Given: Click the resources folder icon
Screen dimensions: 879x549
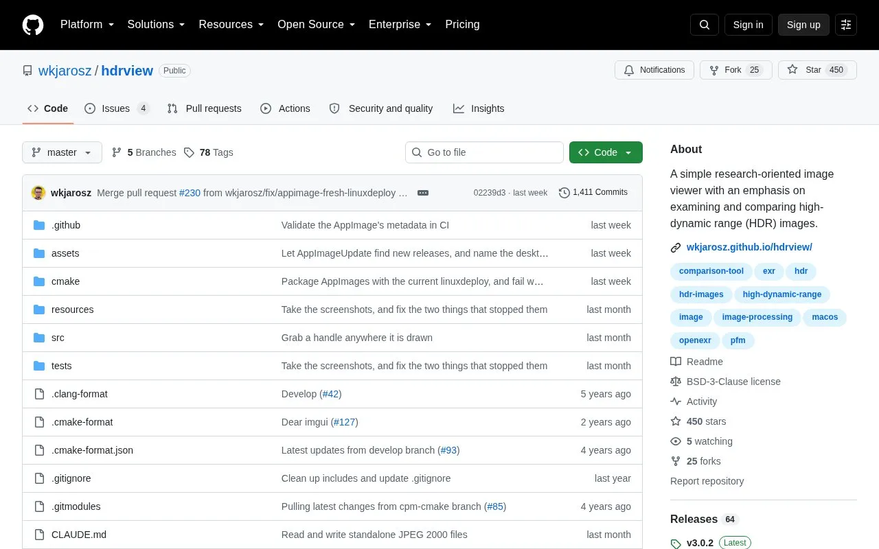Looking at the screenshot, I should coord(39,309).
